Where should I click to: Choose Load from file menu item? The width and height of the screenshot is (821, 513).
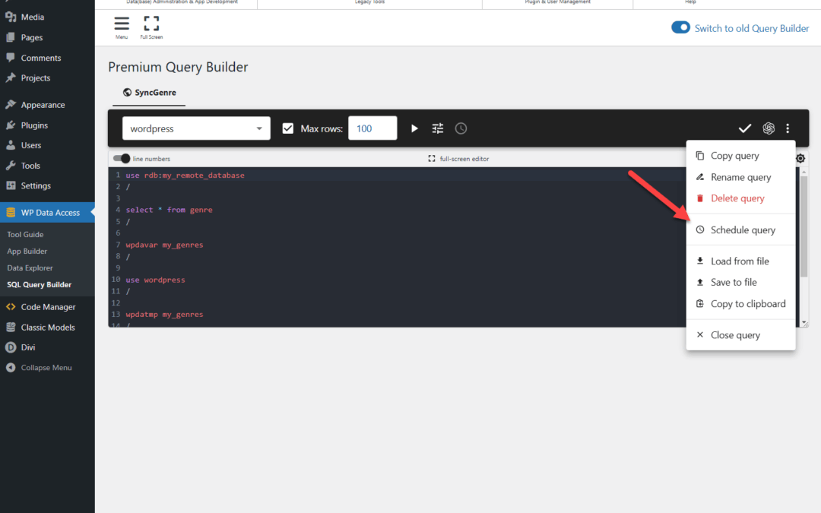[x=741, y=261]
